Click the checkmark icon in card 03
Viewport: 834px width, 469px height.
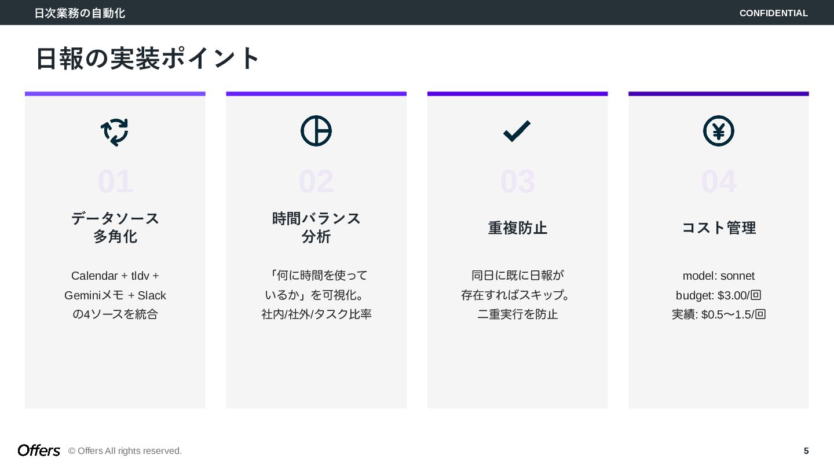pos(517,131)
